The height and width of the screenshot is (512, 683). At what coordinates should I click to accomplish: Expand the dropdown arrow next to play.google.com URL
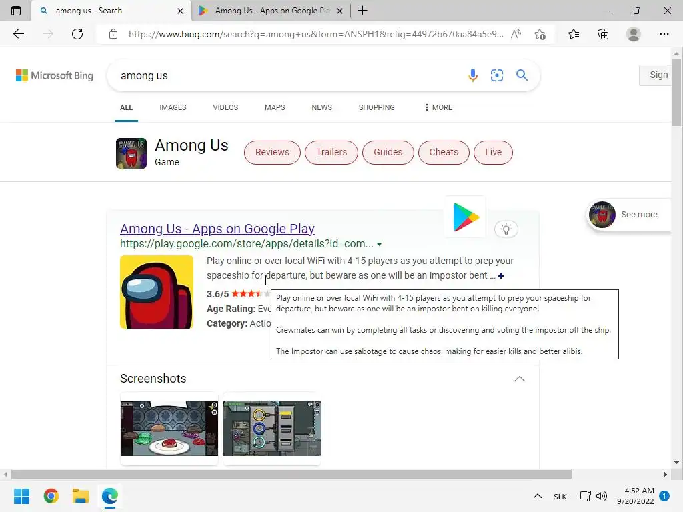pyautogui.click(x=379, y=245)
